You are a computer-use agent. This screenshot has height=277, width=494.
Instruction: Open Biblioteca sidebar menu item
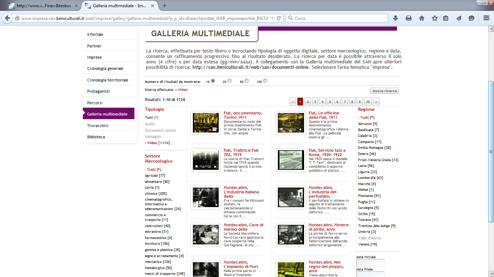[x=96, y=137]
